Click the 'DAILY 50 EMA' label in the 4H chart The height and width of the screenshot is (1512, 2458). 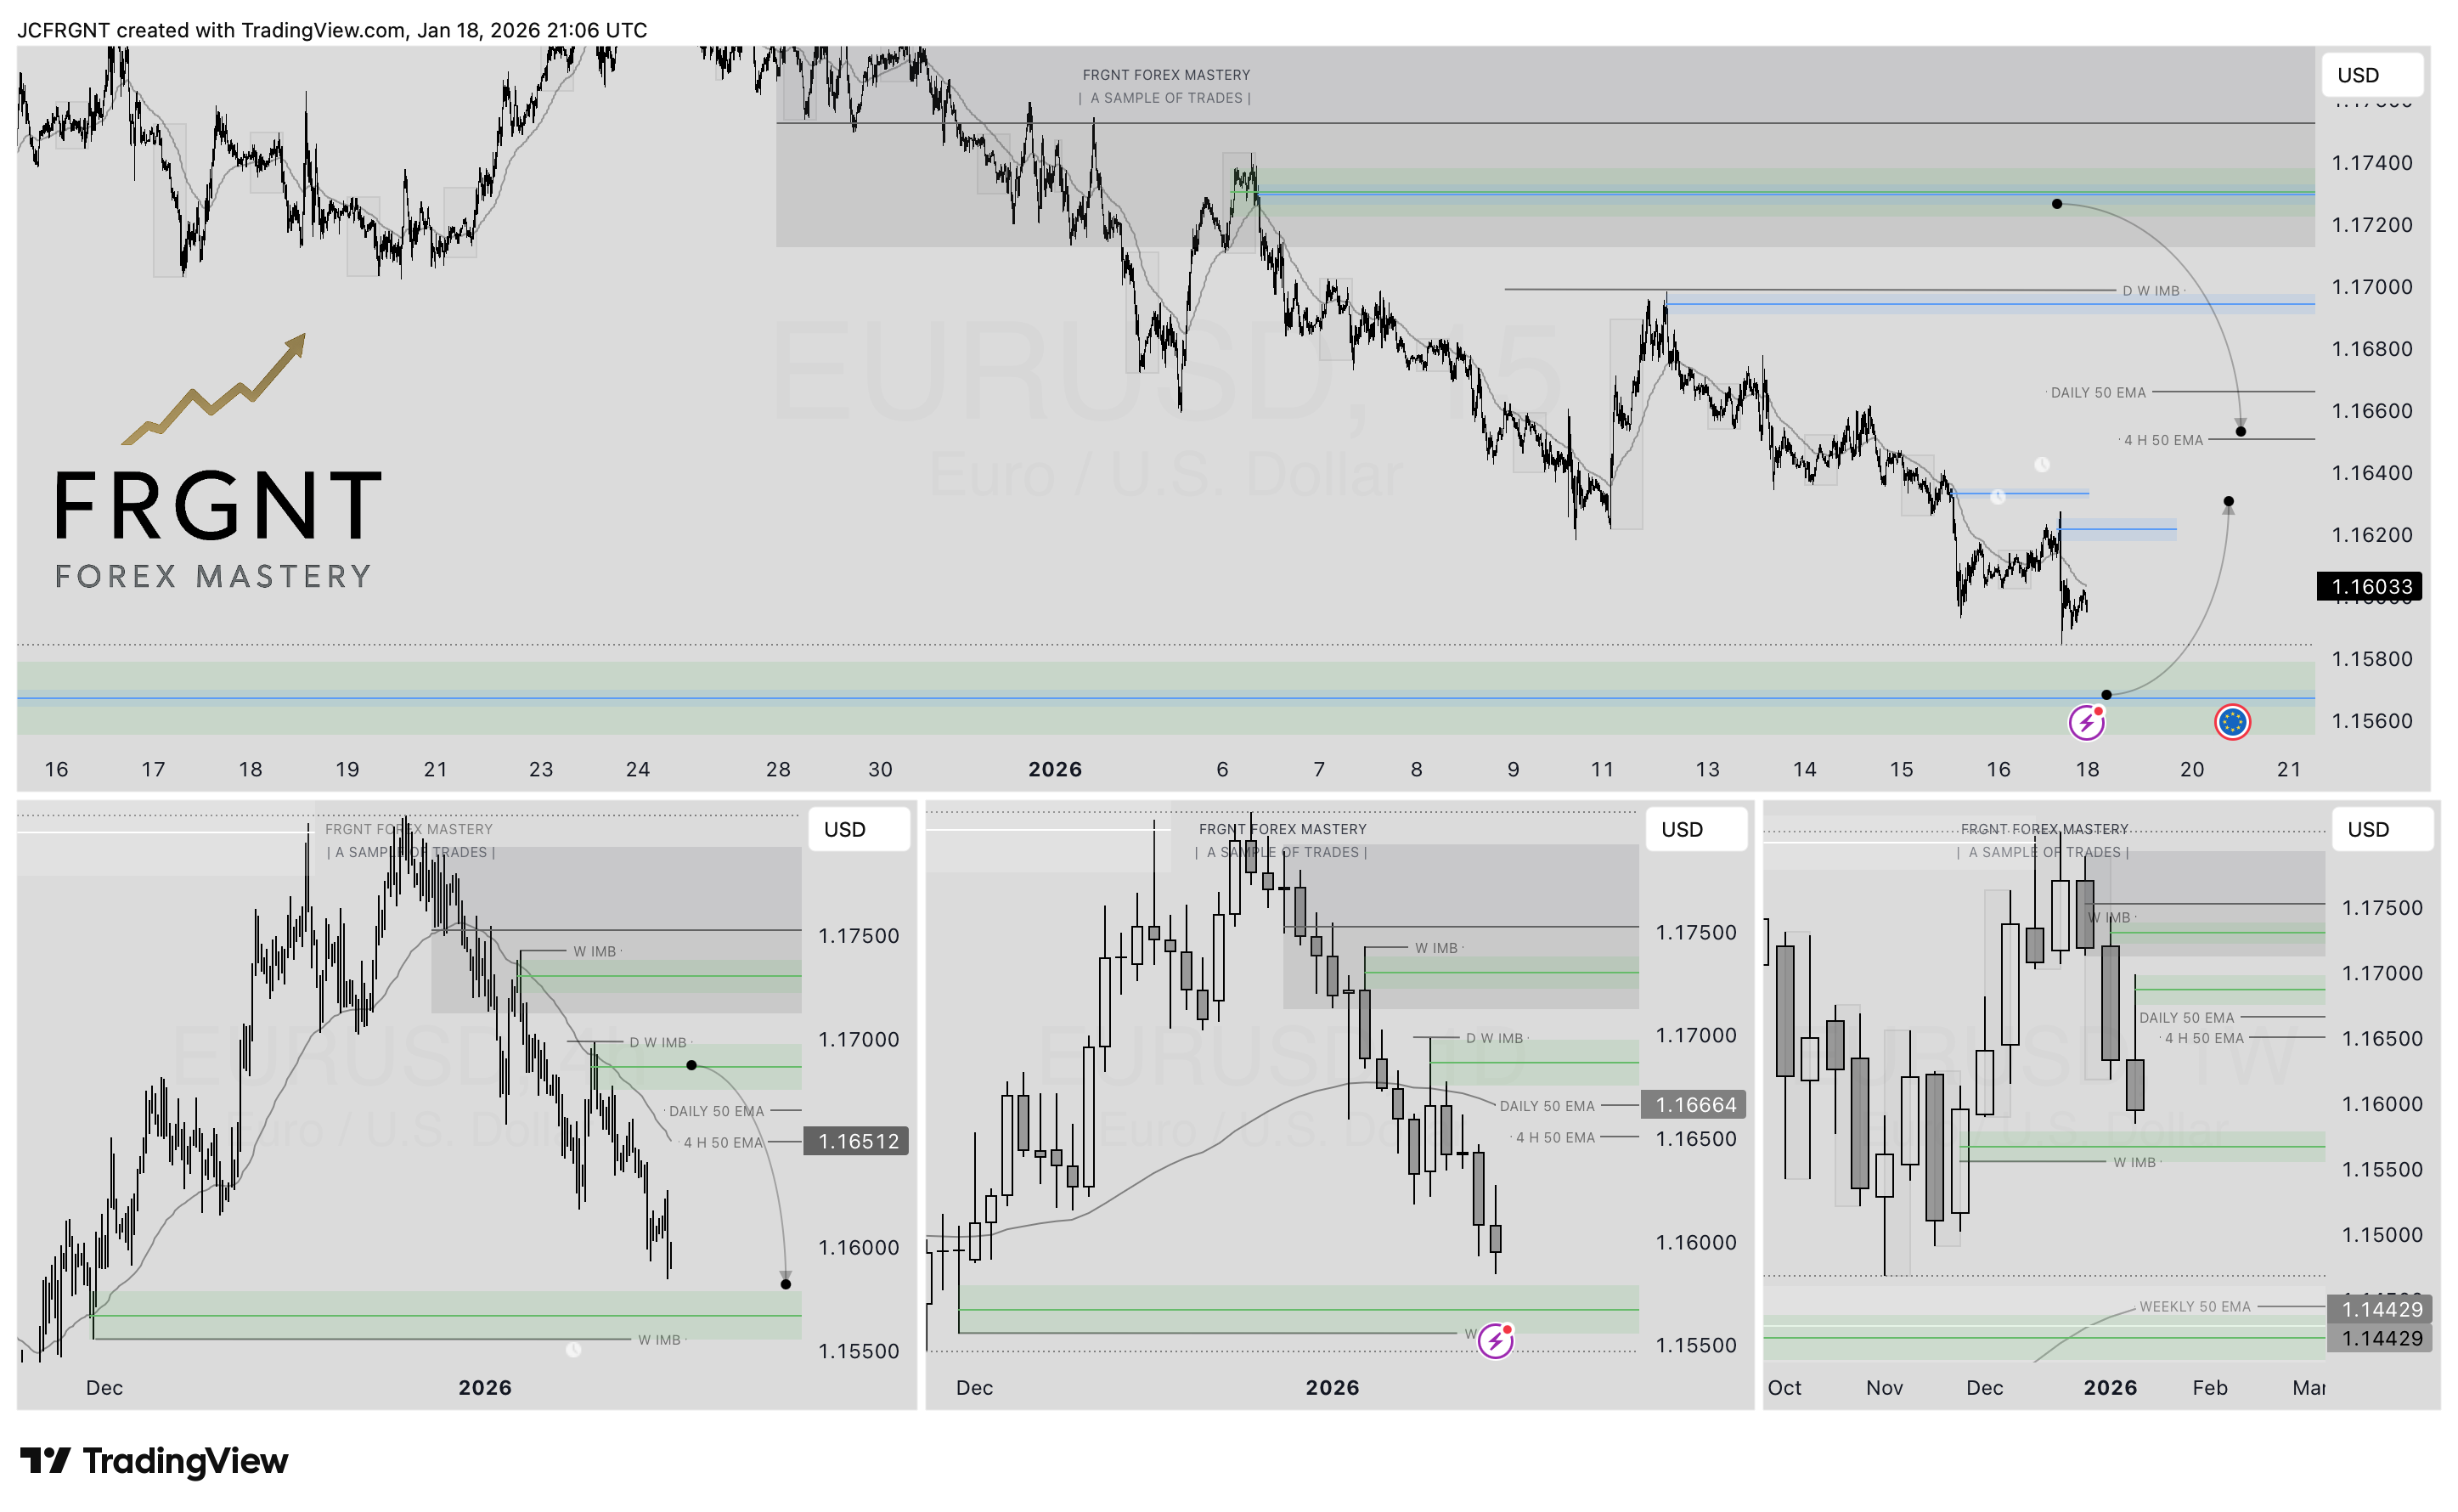pyautogui.click(x=716, y=1111)
